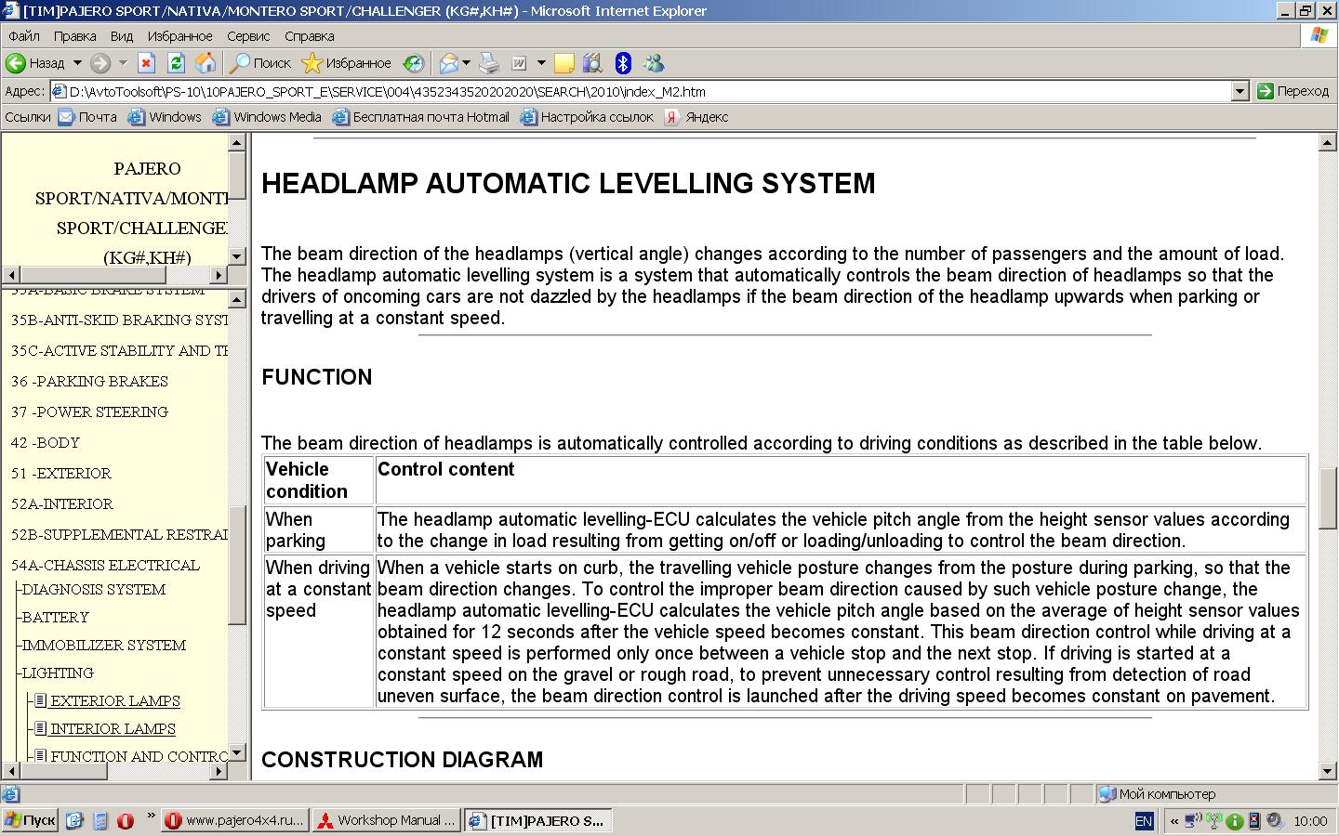Open the Edit with Word dropdown arrow
Screen dimensions: 1339x836
(x=541, y=63)
